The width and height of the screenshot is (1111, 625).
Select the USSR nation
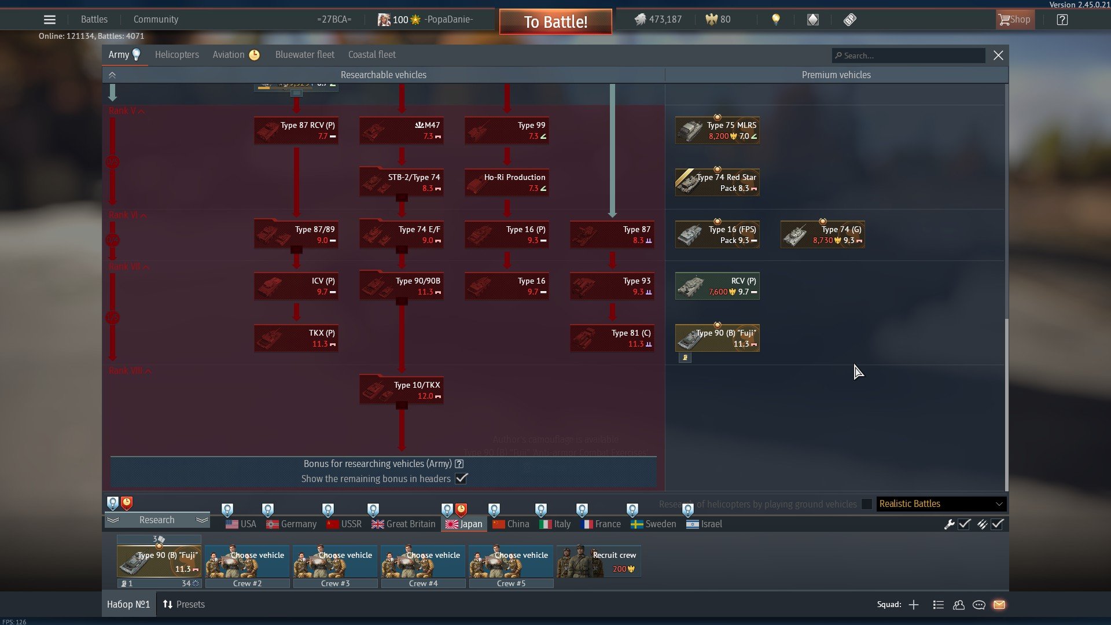coord(344,524)
